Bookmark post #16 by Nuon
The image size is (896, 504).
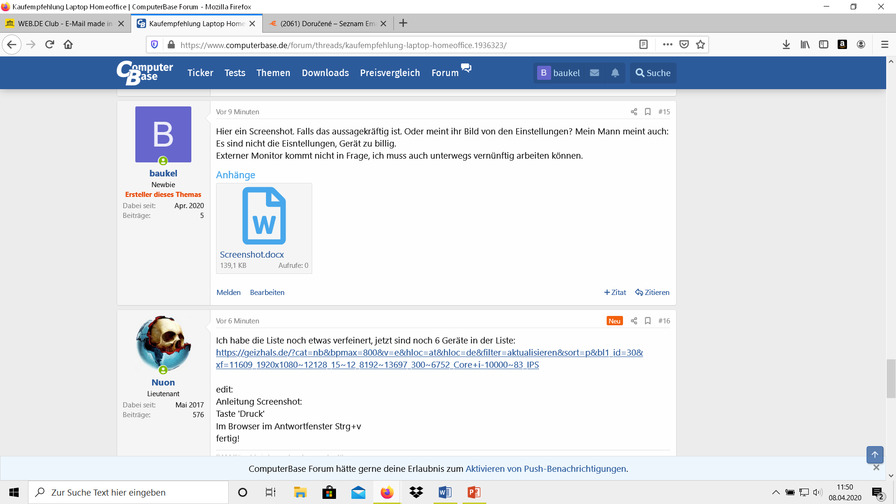(x=648, y=321)
